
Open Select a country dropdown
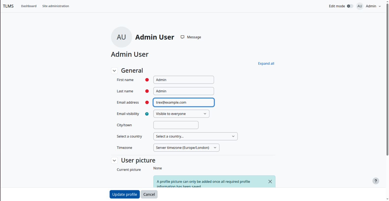click(x=195, y=136)
